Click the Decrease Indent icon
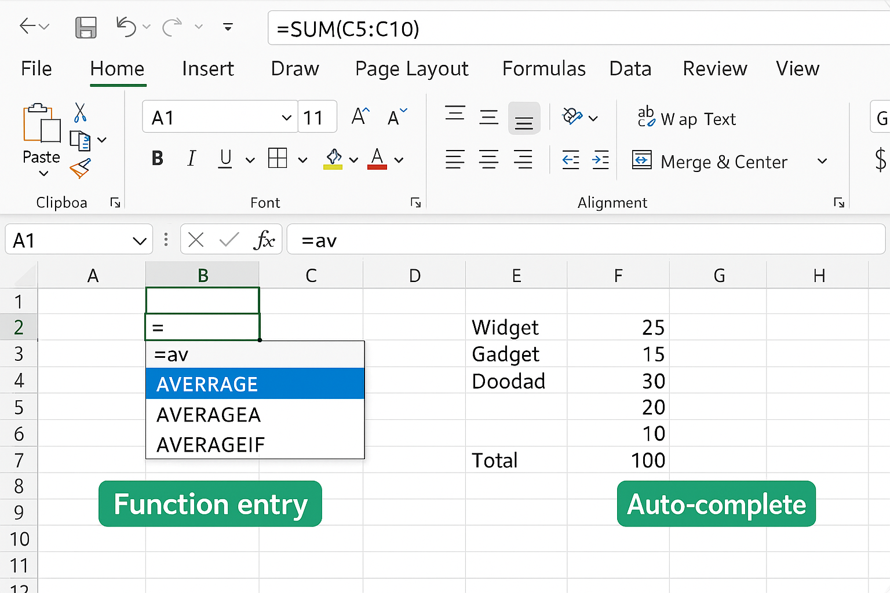Viewport: 890px width, 593px height. click(x=571, y=159)
